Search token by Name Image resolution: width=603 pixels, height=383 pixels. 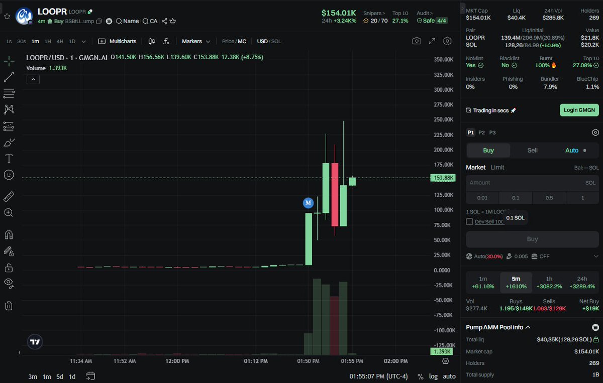(x=127, y=21)
